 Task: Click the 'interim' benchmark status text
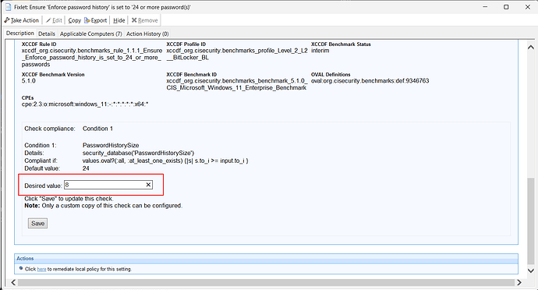point(320,51)
